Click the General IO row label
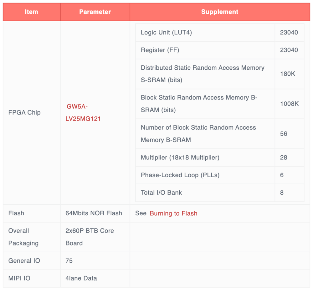 click(x=24, y=261)
